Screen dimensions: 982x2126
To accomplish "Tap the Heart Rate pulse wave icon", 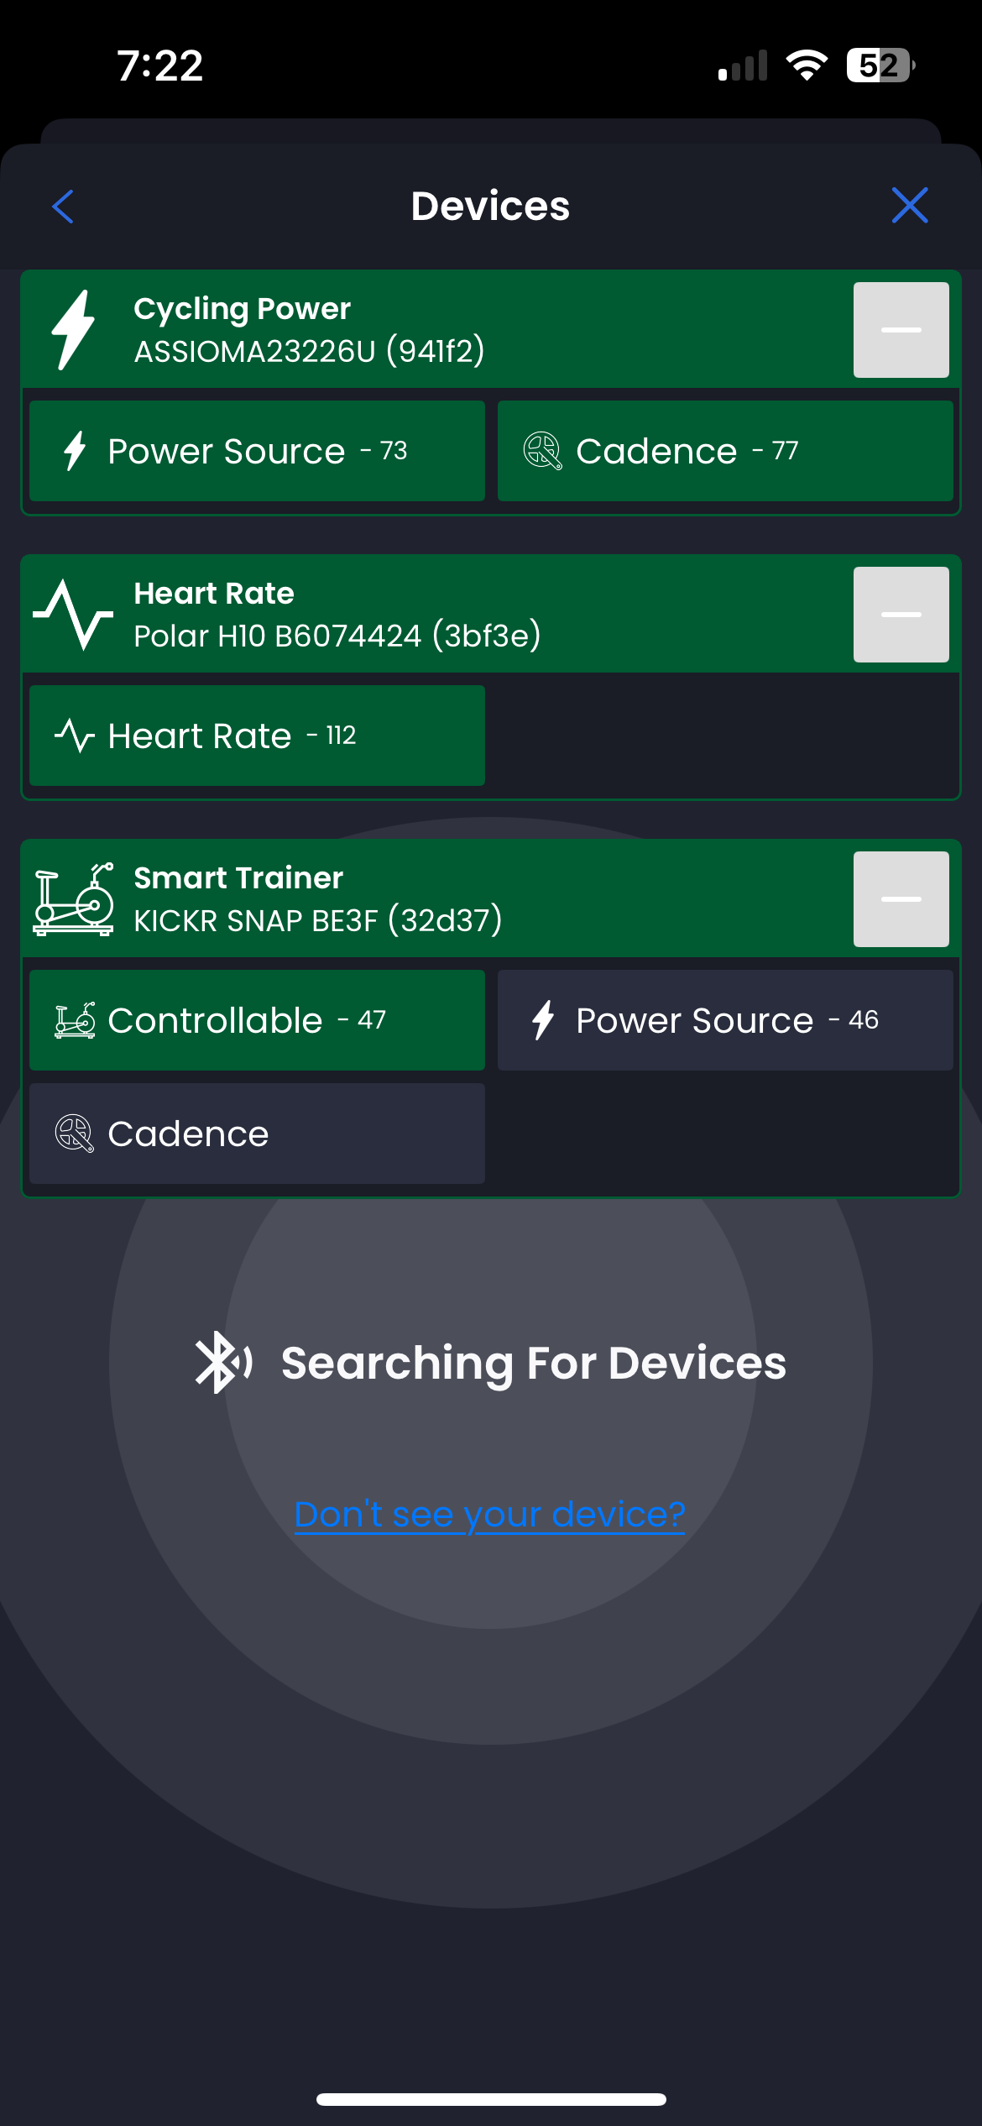I will click(73, 615).
